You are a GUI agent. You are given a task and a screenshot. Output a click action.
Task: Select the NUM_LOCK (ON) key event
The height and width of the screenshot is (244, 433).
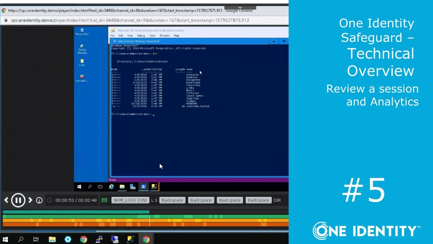click(x=130, y=200)
